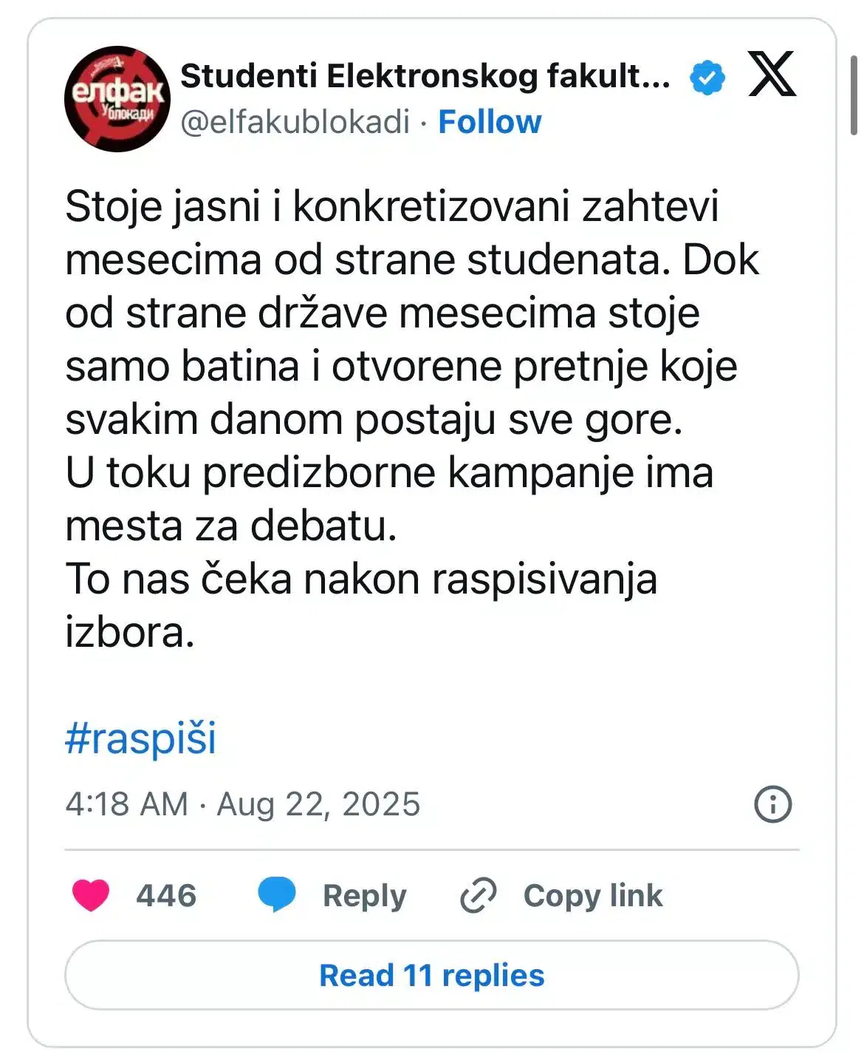Click the scrollbar on the right edge

coord(854,96)
